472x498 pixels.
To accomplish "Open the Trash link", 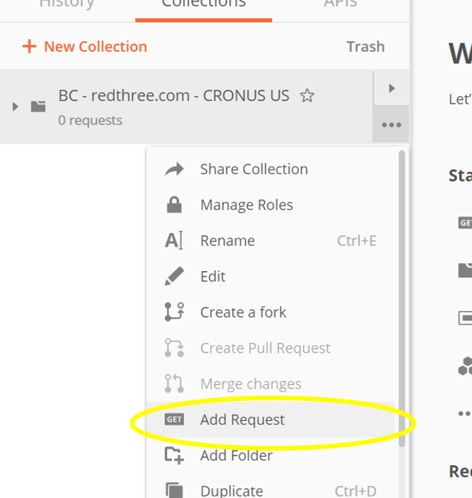I will click(x=366, y=47).
